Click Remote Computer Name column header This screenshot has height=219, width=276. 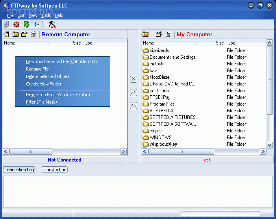(26, 43)
